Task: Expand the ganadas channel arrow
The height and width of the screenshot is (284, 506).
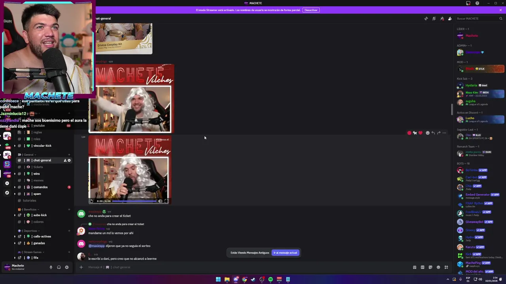Action: 15,243
